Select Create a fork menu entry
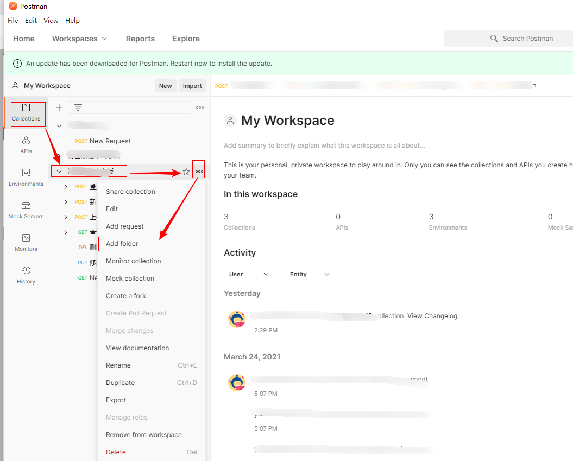 (x=152, y=296)
